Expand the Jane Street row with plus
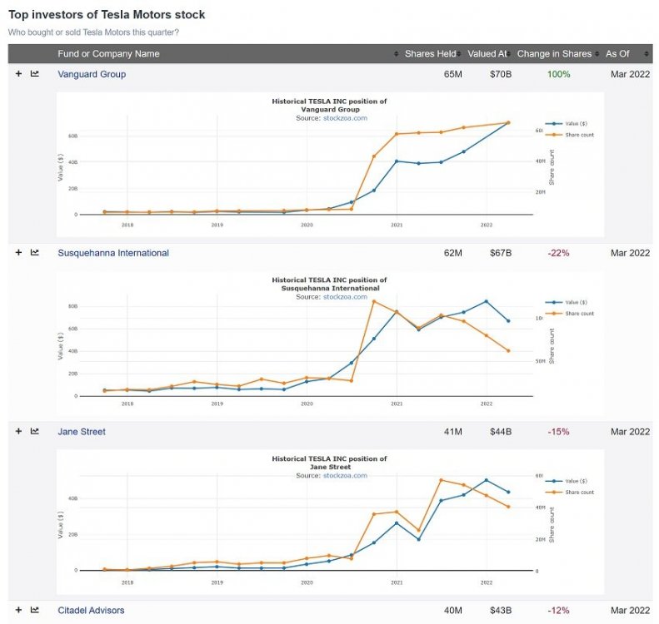The image size is (659, 624). (x=18, y=431)
